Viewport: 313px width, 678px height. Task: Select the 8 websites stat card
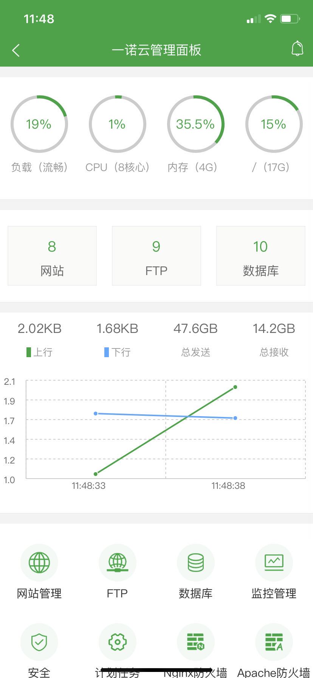pos(52,256)
